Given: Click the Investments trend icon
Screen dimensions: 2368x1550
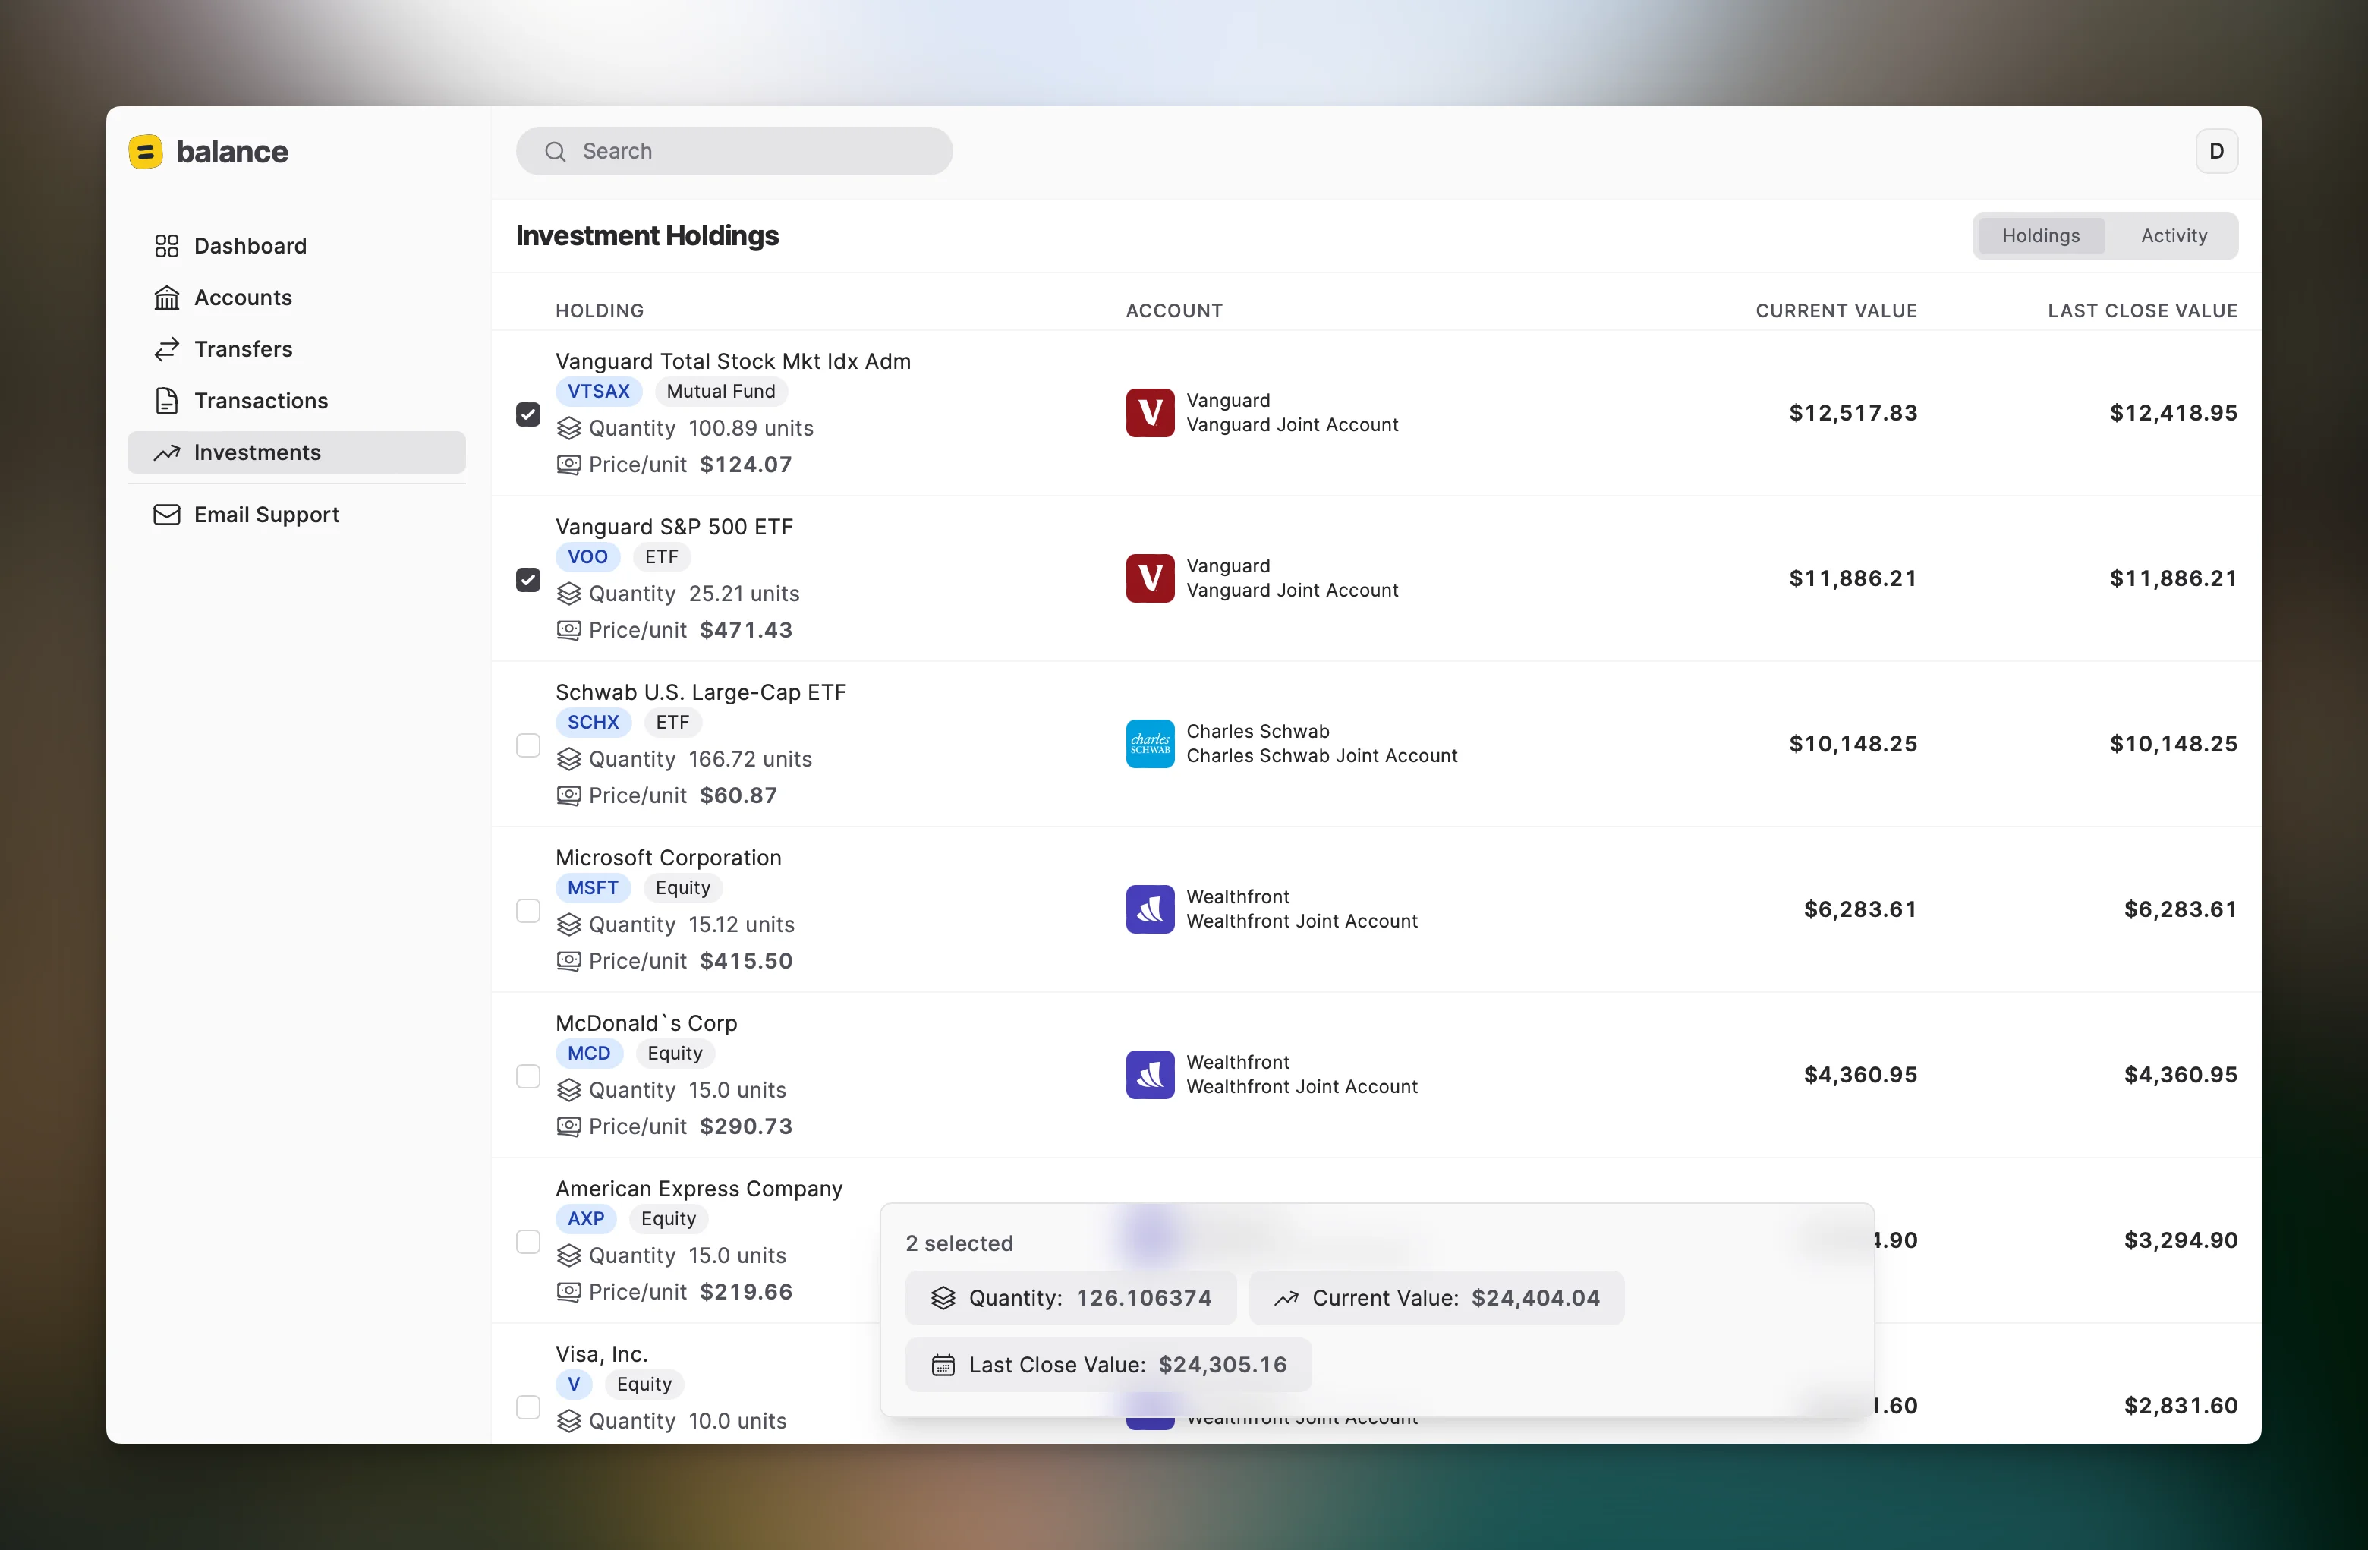Looking at the screenshot, I should click(x=167, y=452).
